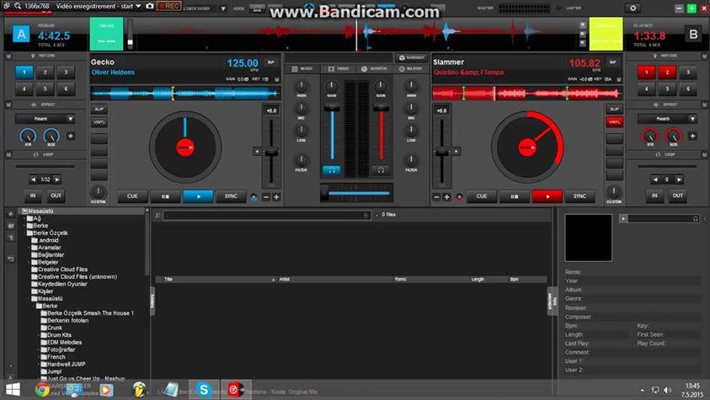Collapse the HOT CUE panel on deck B
The image size is (710, 400).
[704, 56]
